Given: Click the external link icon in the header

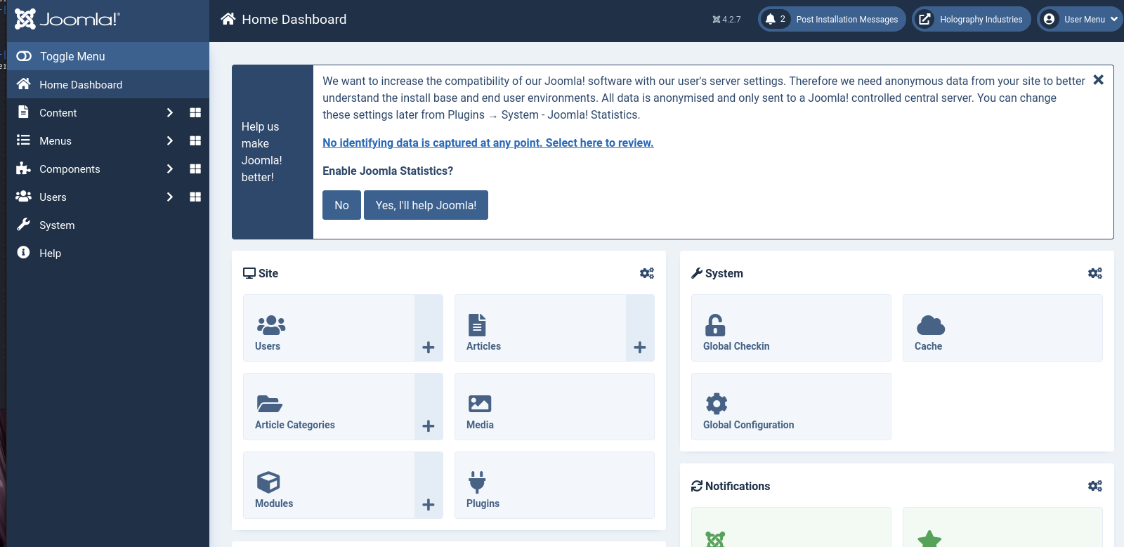Looking at the screenshot, I should pyautogui.click(x=925, y=19).
